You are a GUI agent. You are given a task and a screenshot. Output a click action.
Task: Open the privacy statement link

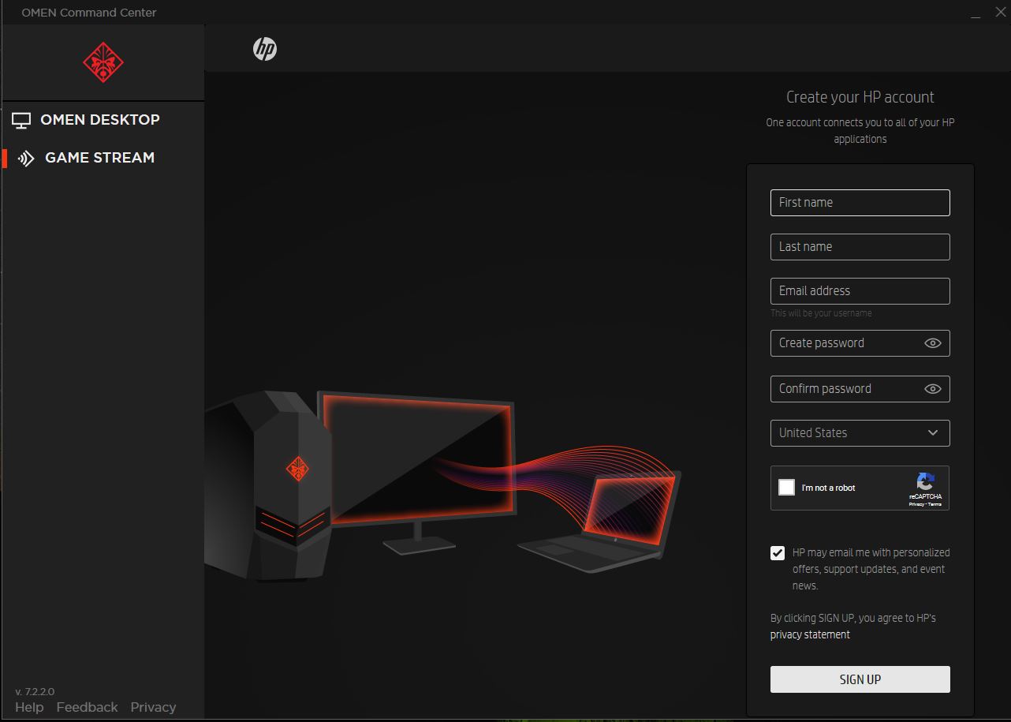[810, 634]
